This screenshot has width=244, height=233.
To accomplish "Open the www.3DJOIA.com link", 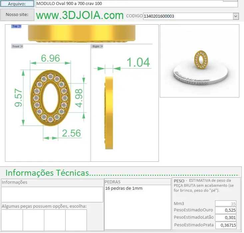I will point(80,15).
